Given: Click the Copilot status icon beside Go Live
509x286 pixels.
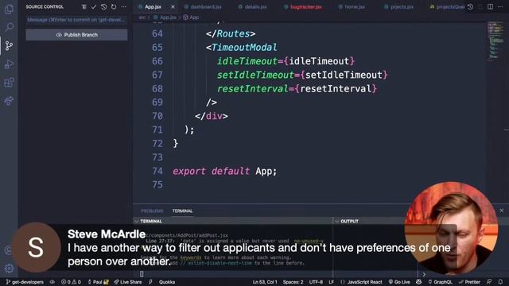Looking at the screenshot, I should click(x=419, y=282).
